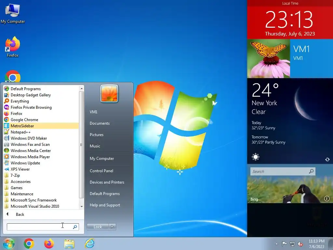
Task: Show hidden tray icons arrow
Action: pos(276,244)
